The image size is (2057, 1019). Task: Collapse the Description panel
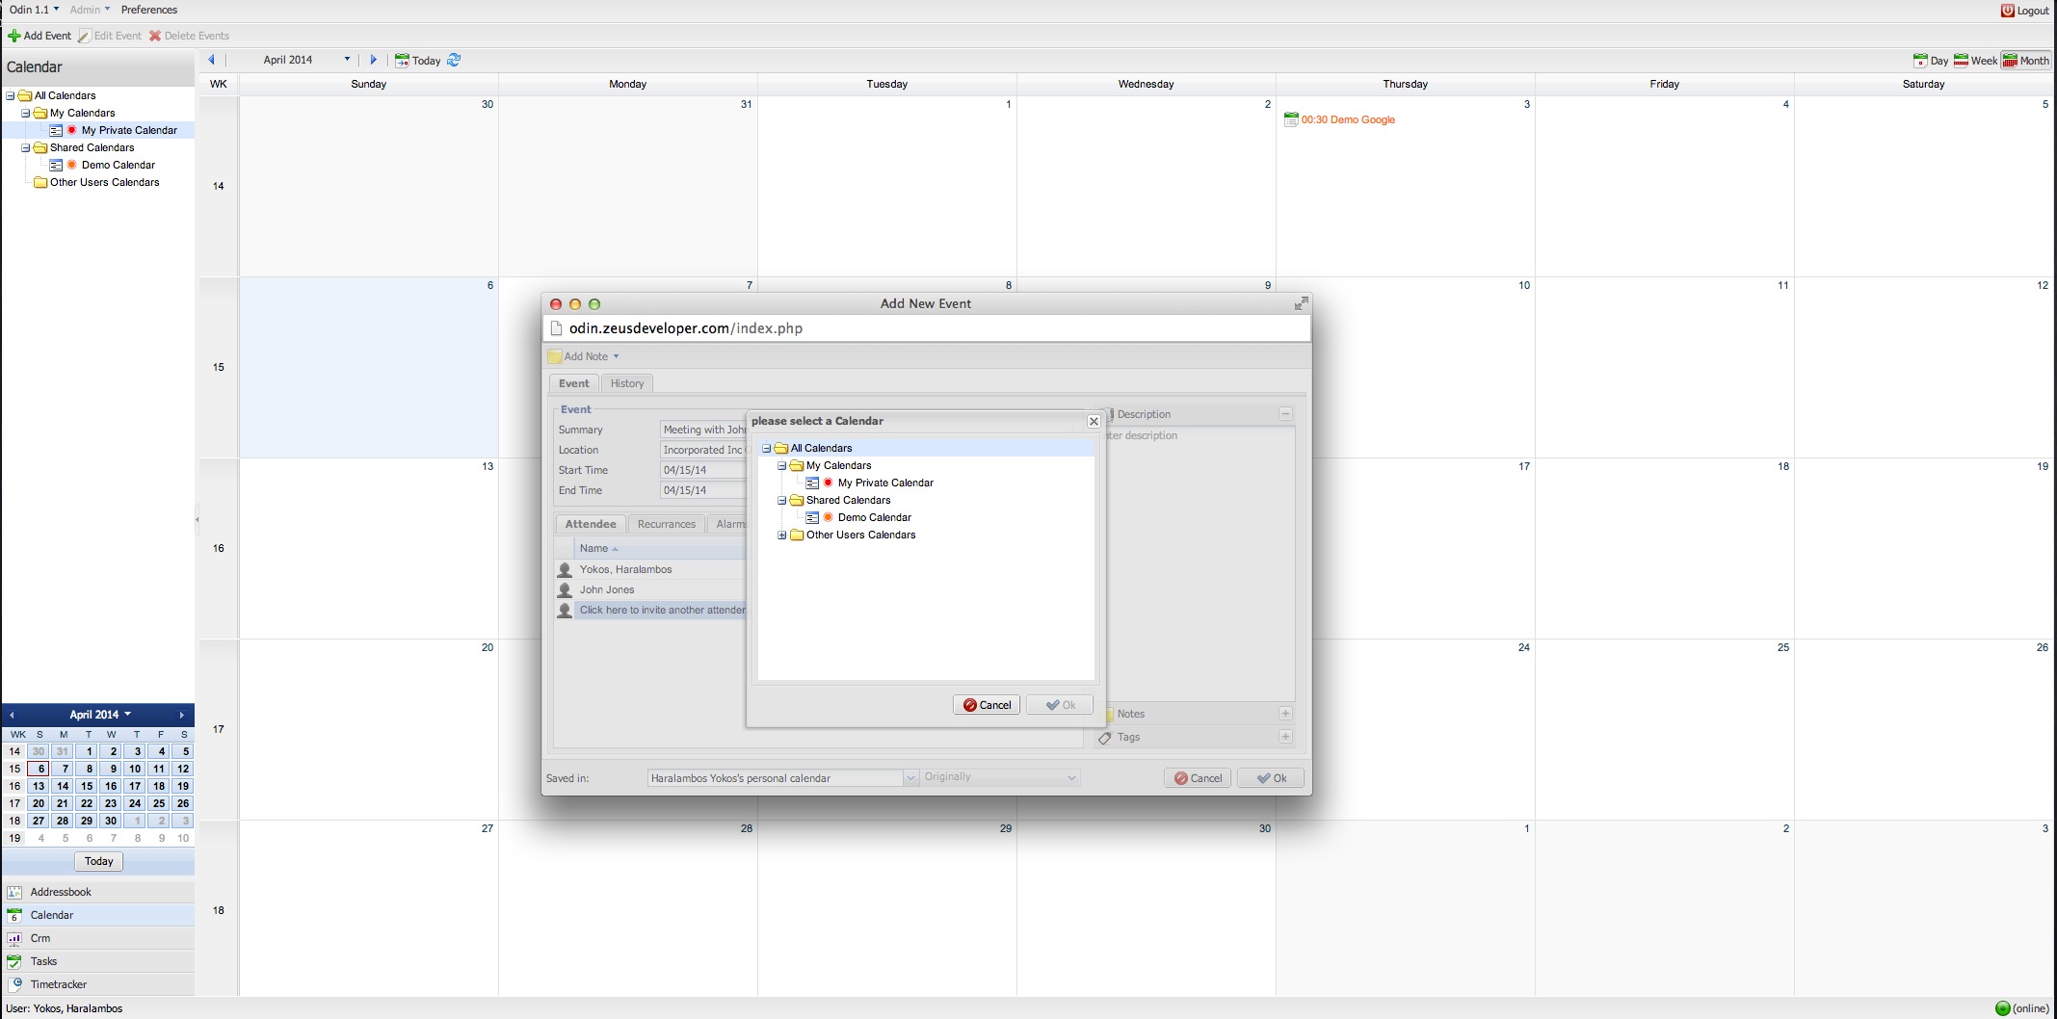[1285, 414]
